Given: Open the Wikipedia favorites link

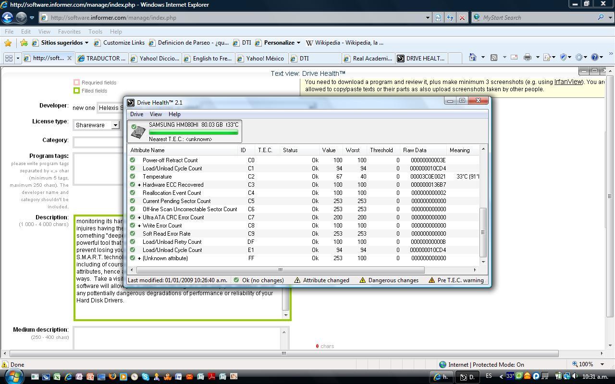Looking at the screenshot, I should point(345,43).
